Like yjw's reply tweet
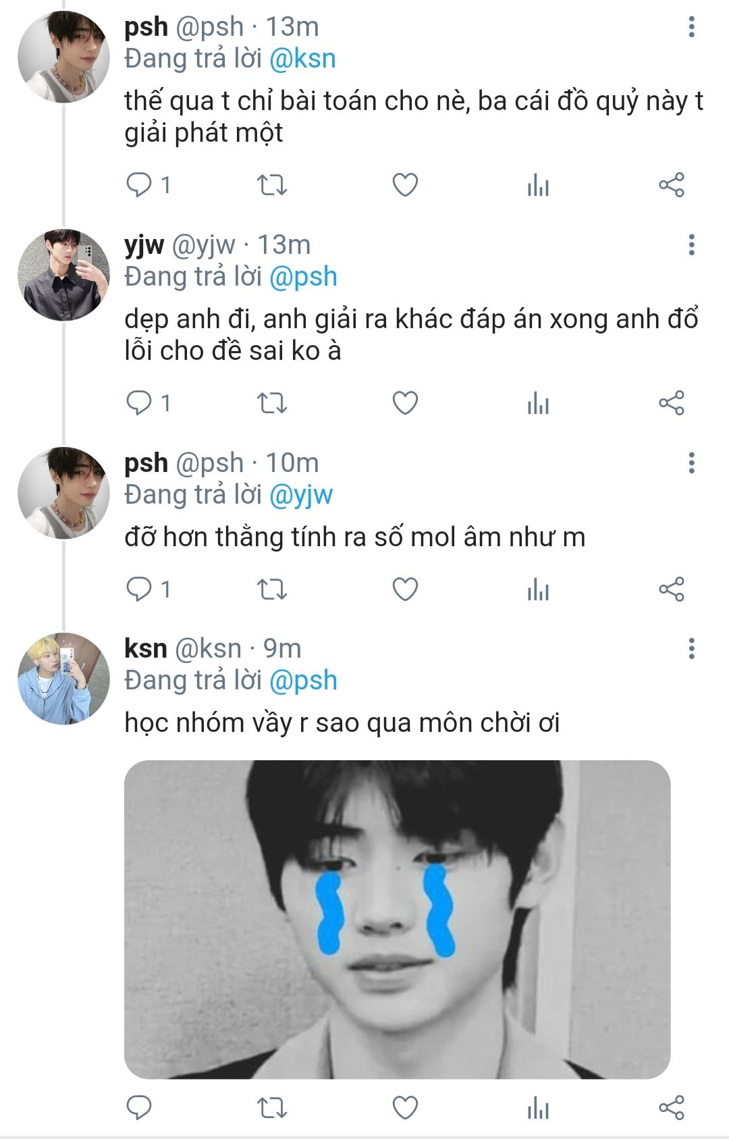 [x=405, y=403]
